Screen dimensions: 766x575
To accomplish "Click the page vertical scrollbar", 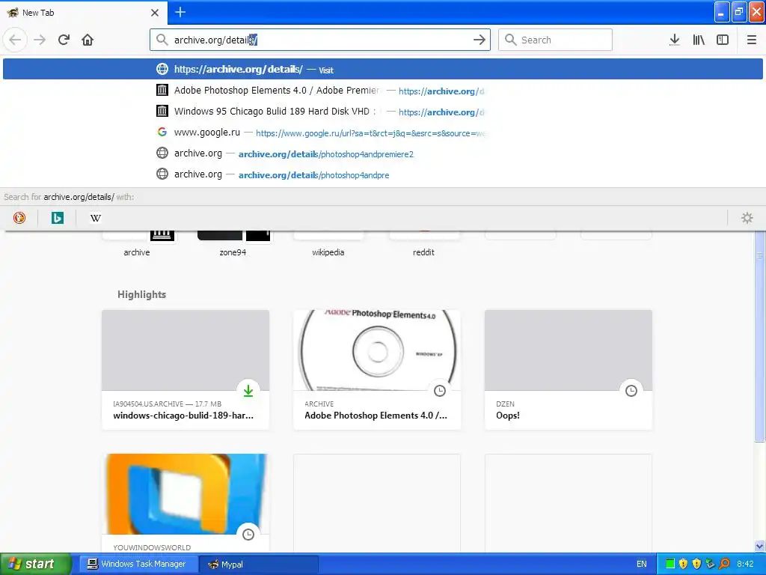I will [760, 338].
